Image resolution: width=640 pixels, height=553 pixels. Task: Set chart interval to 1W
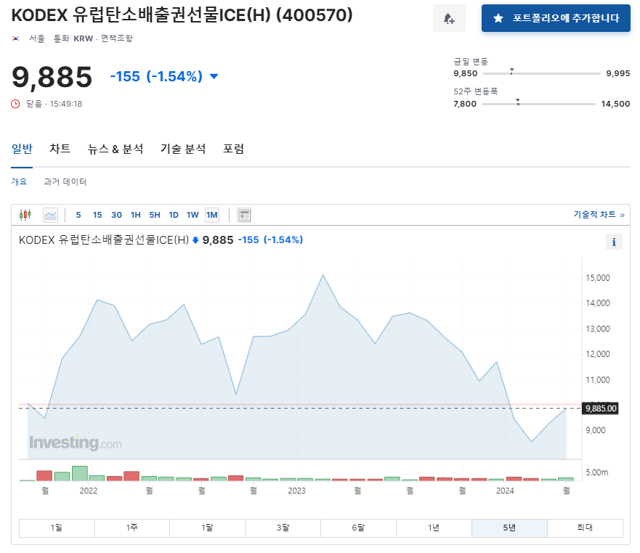193,215
